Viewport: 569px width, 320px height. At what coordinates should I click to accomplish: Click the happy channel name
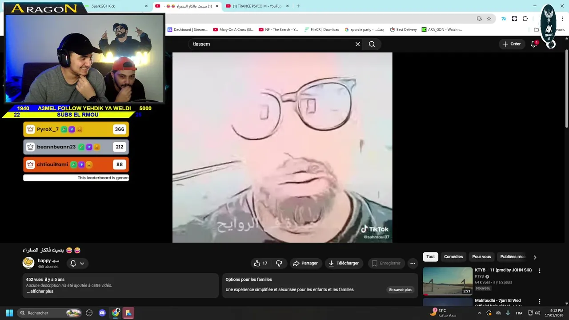point(48,260)
